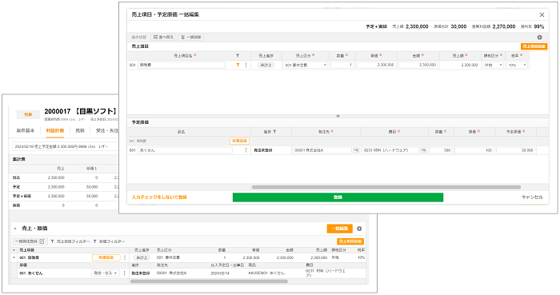Click 未計上 badge in dialog row
The height and width of the screenshot is (295, 560).
[266, 65]
